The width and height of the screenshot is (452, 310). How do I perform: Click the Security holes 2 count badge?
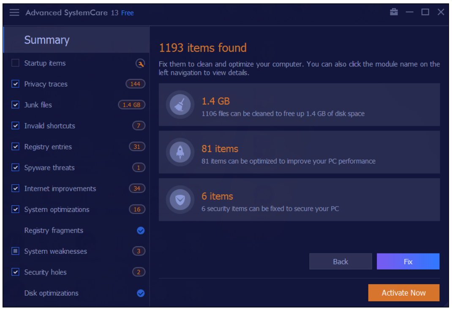click(x=139, y=272)
